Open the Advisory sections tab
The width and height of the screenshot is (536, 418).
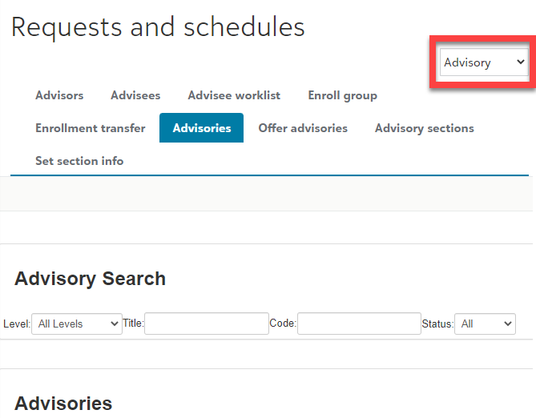(425, 128)
